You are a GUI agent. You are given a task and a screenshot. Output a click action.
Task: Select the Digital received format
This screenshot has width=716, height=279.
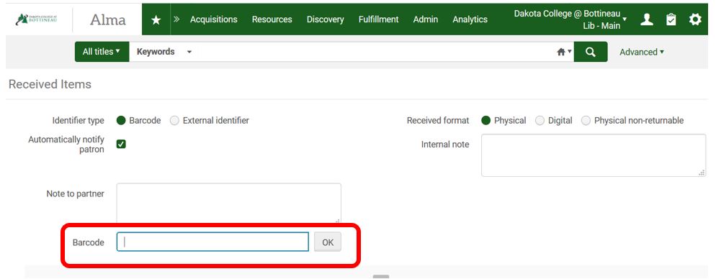pos(540,121)
